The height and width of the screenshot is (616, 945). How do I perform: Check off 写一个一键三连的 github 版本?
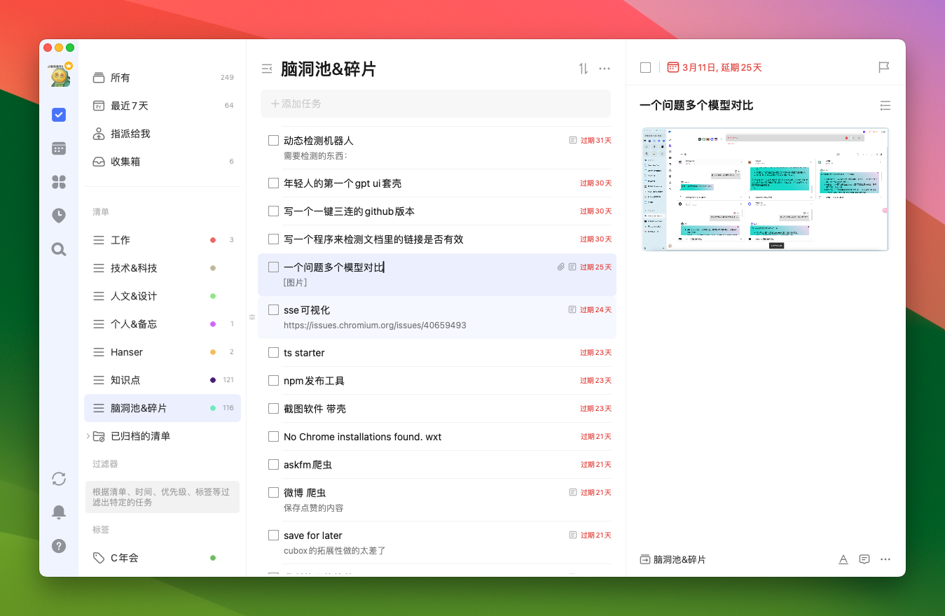[273, 211]
